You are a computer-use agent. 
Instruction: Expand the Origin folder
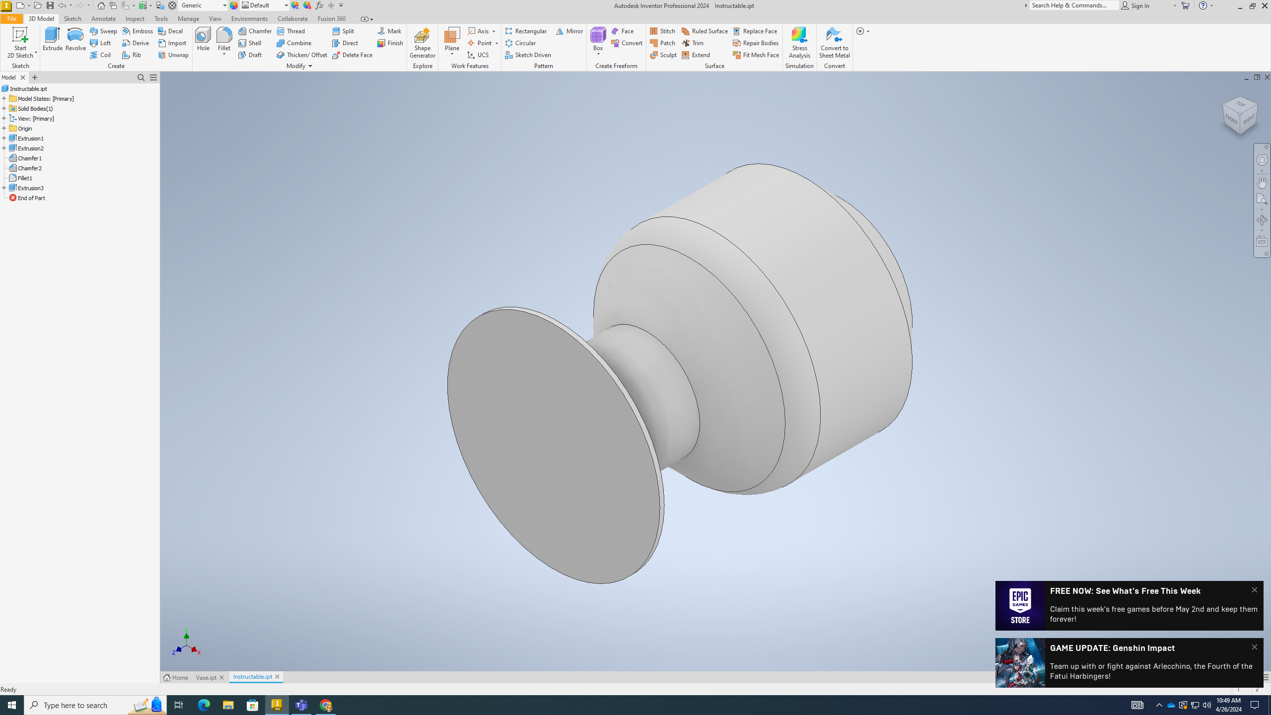click(4, 128)
